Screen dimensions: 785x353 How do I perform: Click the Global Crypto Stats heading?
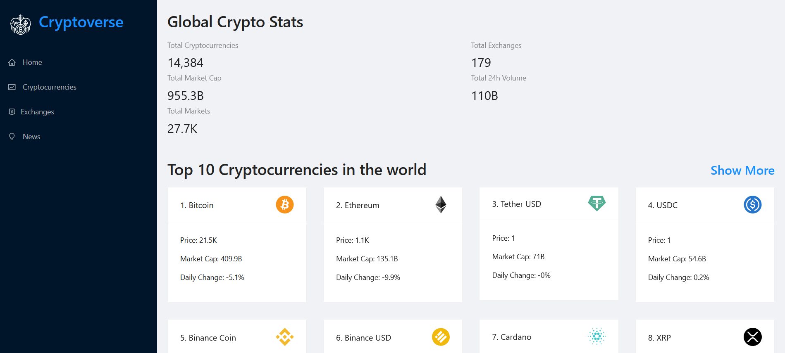[235, 22]
